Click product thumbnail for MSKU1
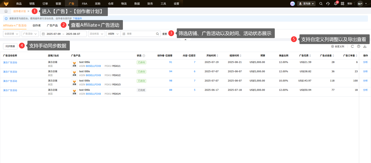The image size is (371, 163). coord(74,64)
